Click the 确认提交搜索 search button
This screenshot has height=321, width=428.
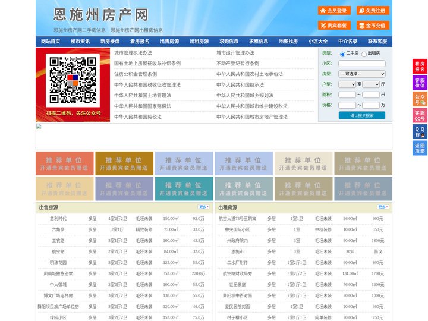click(362, 115)
